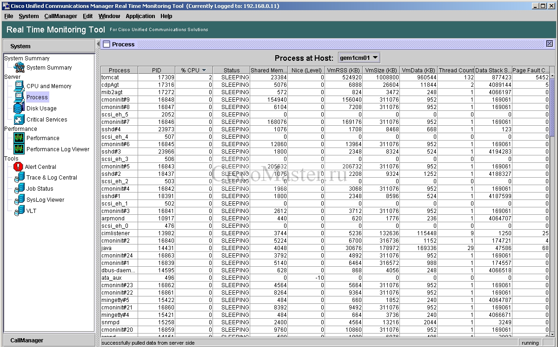Screen dimensions: 558x347
Task: Select Disk Usage in Server section
Action: [41, 108]
